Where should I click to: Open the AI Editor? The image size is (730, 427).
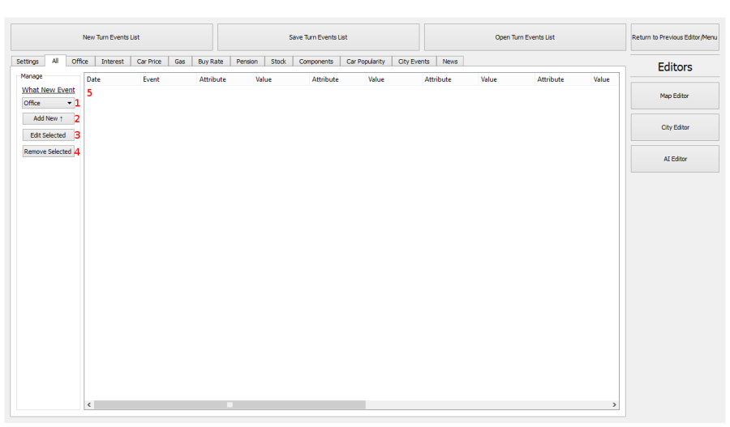(675, 159)
